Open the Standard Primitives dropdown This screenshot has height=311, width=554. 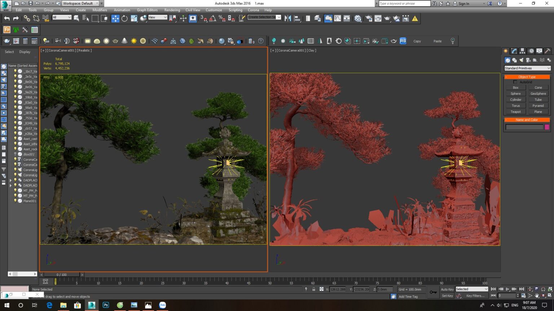pyautogui.click(x=527, y=68)
